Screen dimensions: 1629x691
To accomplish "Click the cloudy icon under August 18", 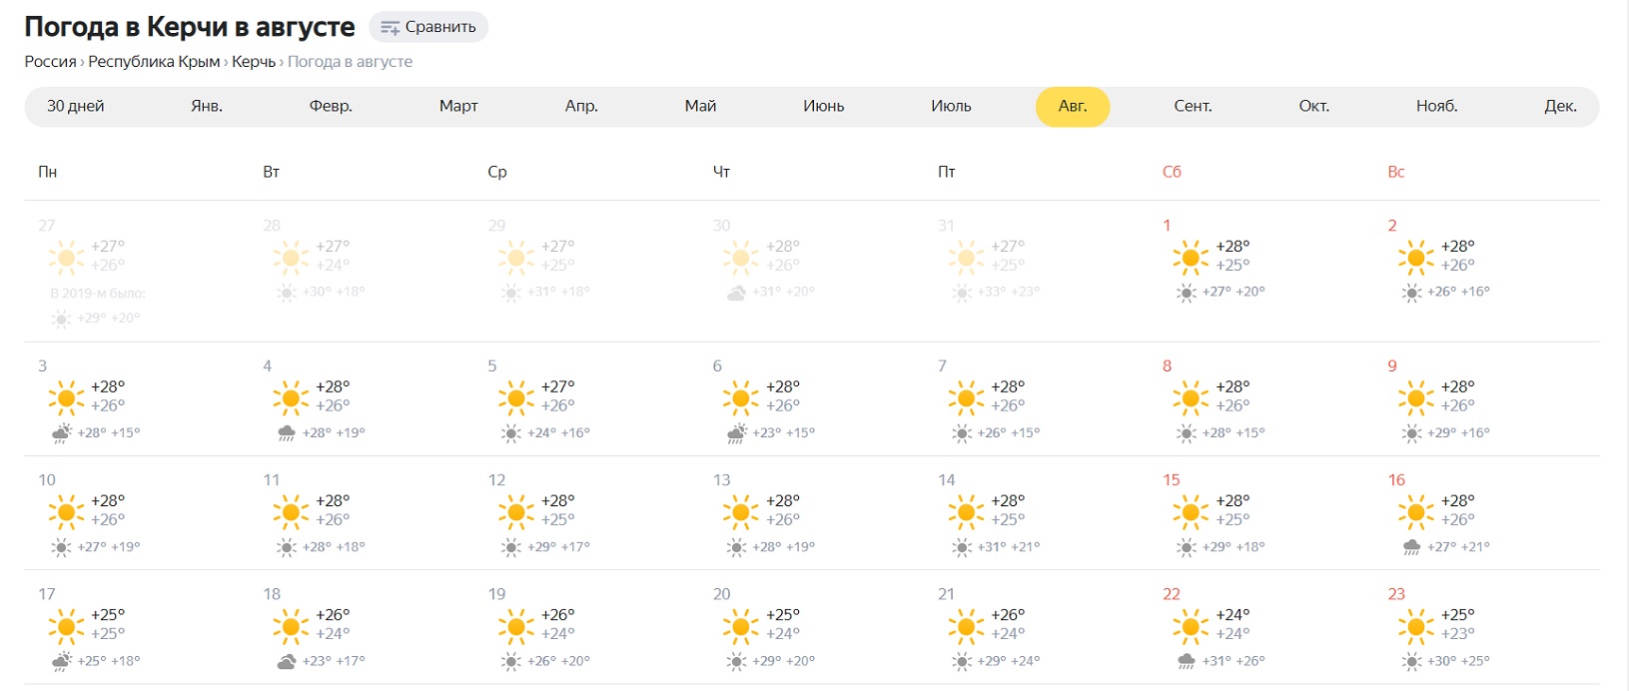I will click(287, 661).
